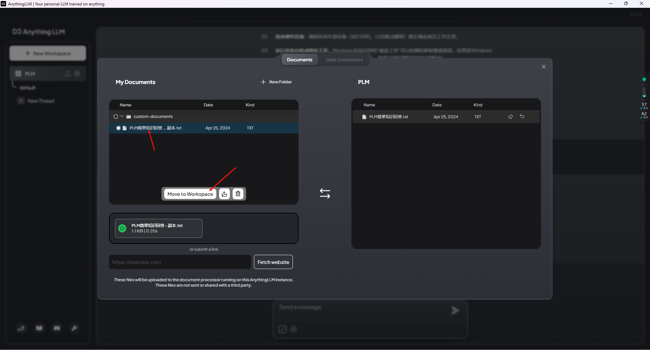
Task: Switch to the Documents tab
Action: click(300, 60)
